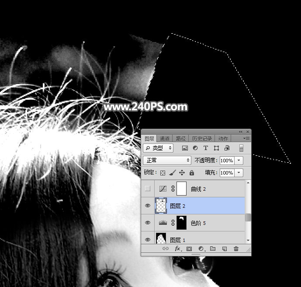Switch to the 历史记录 tab
The width and height of the screenshot is (301, 287).
click(x=202, y=139)
